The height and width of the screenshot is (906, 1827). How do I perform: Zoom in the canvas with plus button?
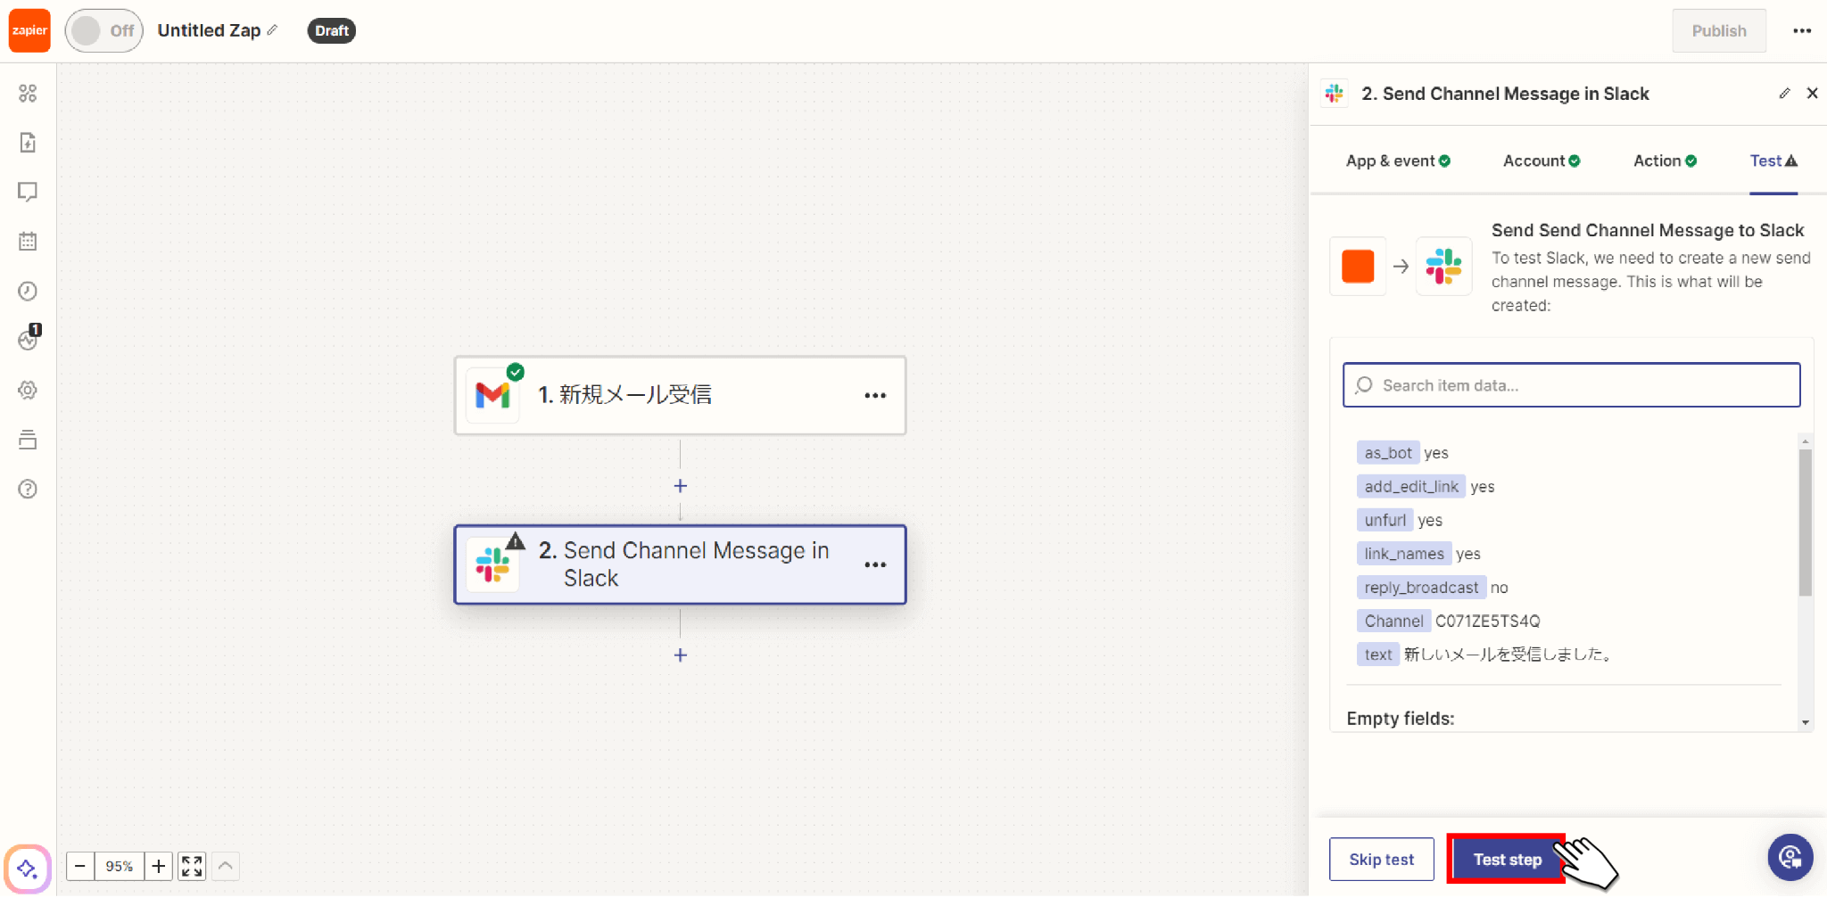pos(158,866)
